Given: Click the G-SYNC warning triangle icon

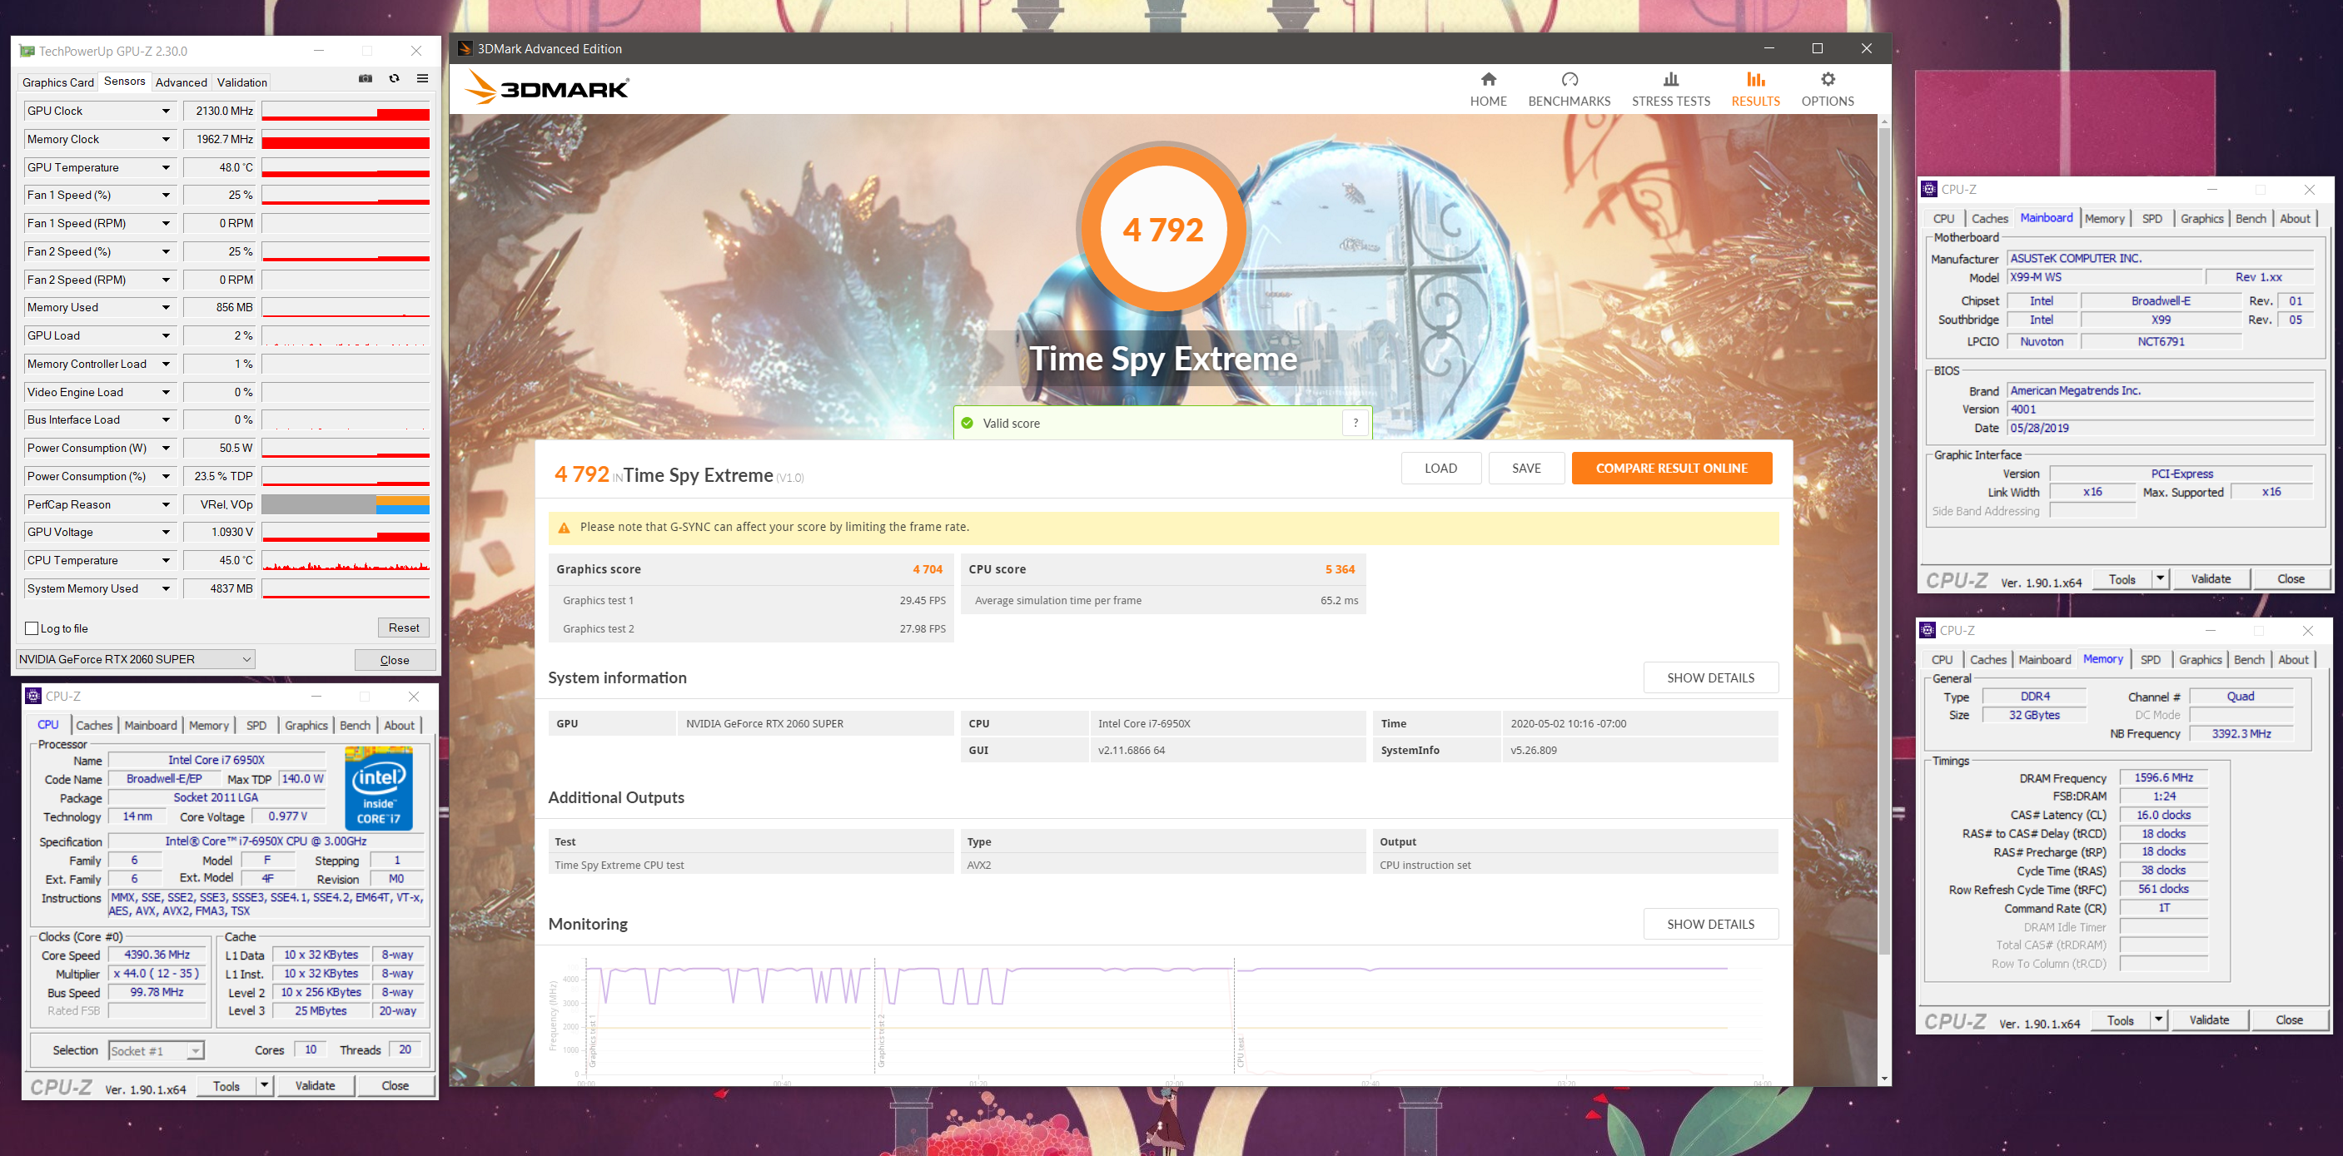Looking at the screenshot, I should pyautogui.click(x=564, y=527).
